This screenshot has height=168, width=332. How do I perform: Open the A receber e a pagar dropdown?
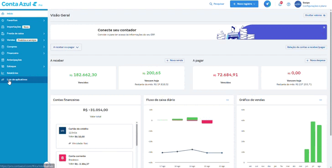[x=66, y=47]
